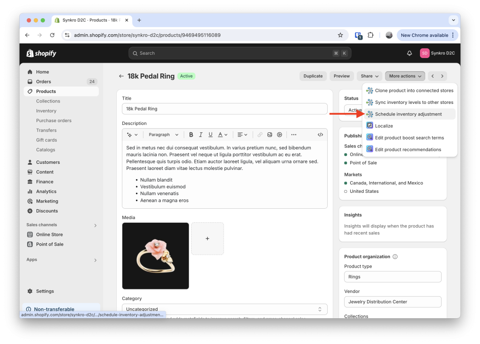Open the Search bar in the Shopify header
Image resolution: width=480 pixels, height=344 pixels.
[238, 53]
